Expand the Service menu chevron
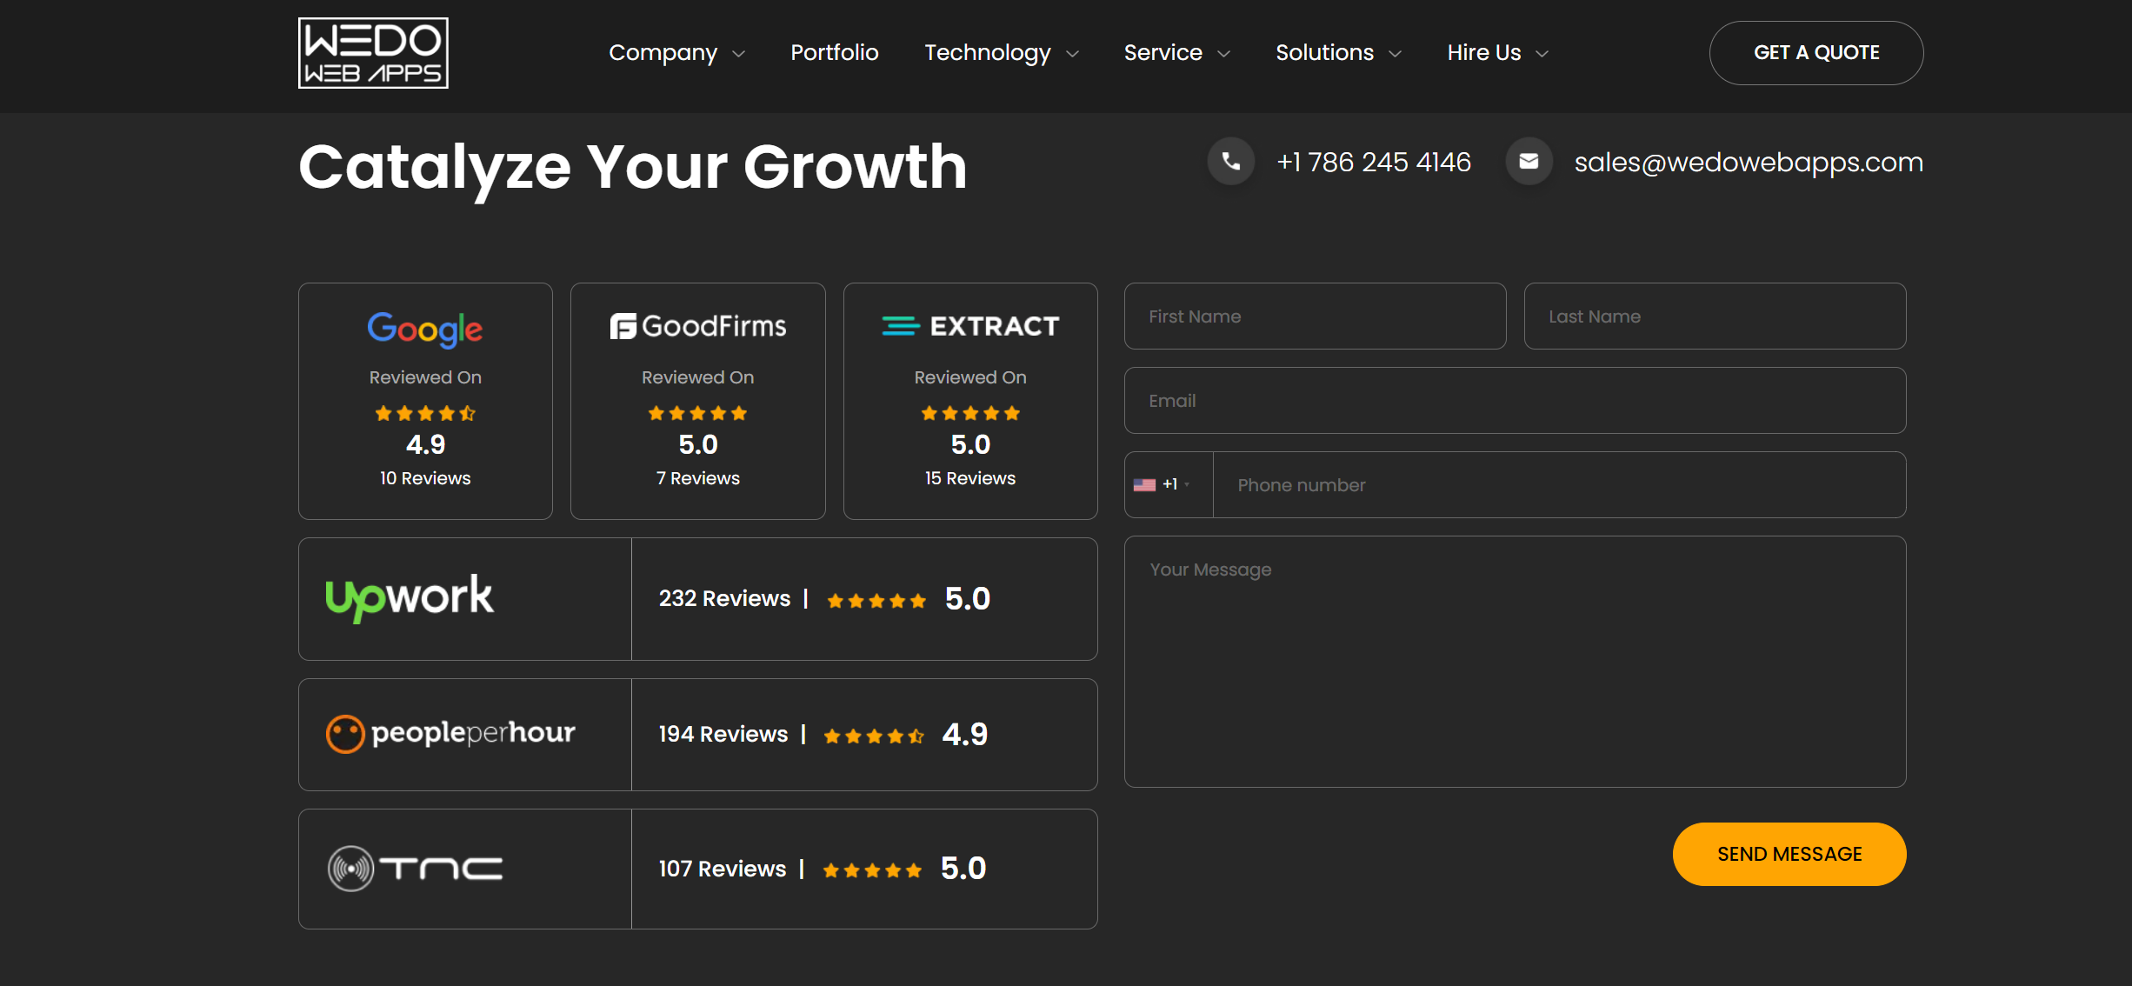The width and height of the screenshot is (2132, 986). tap(1224, 54)
